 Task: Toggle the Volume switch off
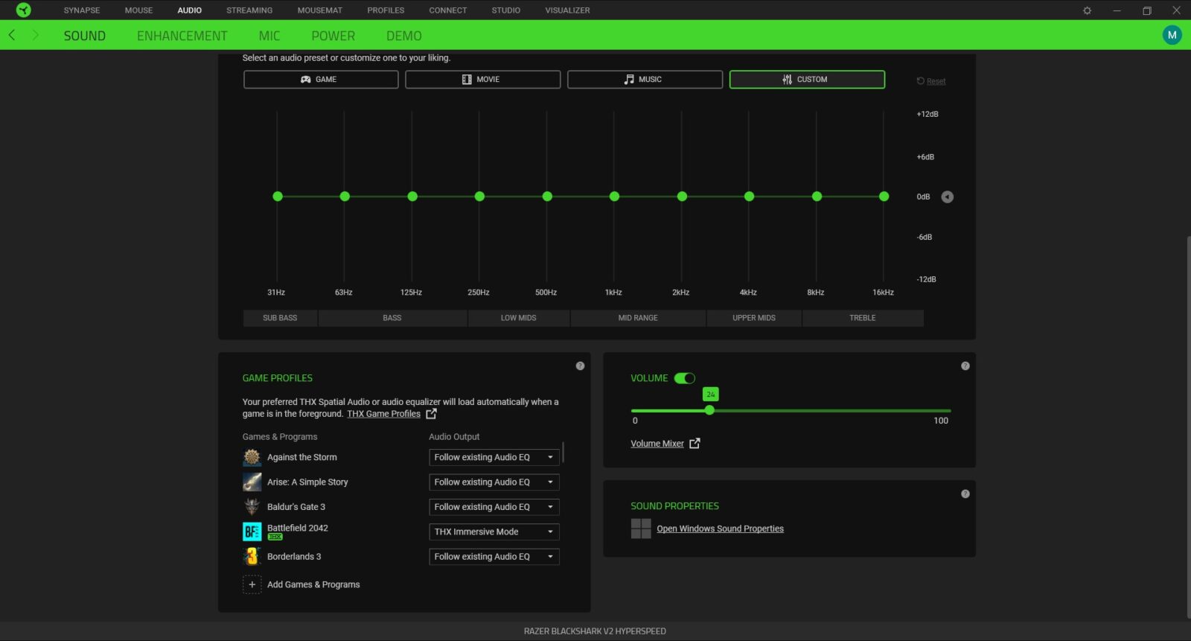coord(684,378)
